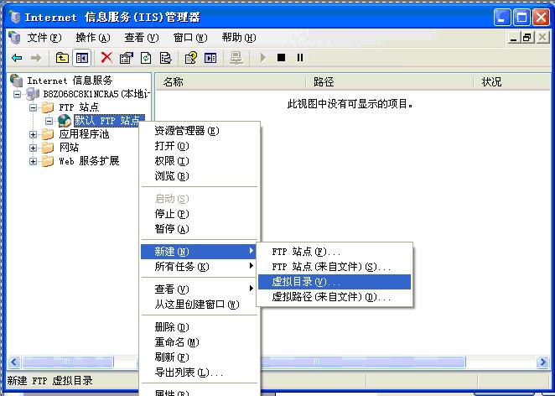Click the Help toolbar icon
Image resolution: width=555 pixels, height=396 pixels.
(190, 58)
